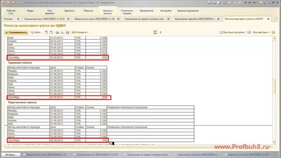This screenshot has height=158, width=281.
Task: Expand the open tabs list arrow
Action: coord(276,19)
